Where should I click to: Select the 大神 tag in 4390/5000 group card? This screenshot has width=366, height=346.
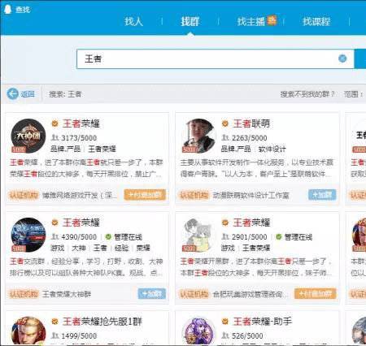pos(79,248)
